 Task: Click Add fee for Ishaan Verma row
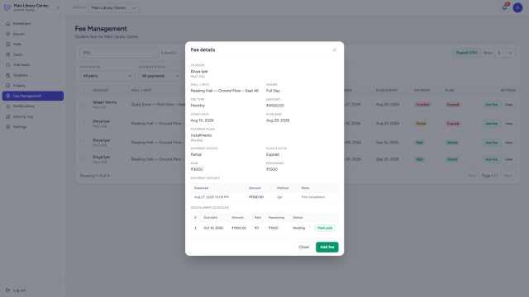pos(491,105)
